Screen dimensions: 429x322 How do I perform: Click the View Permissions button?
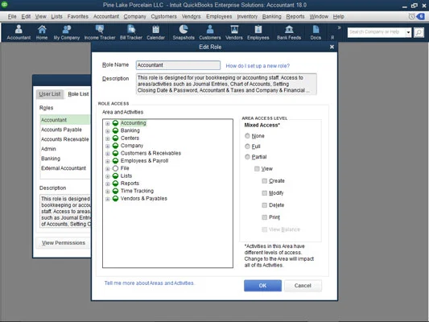[64, 242]
